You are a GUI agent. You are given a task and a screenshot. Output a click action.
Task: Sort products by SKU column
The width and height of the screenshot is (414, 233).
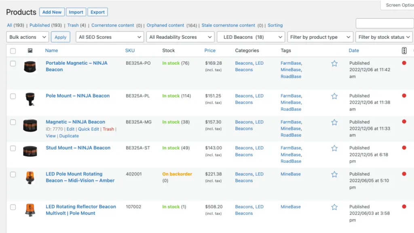[130, 51]
